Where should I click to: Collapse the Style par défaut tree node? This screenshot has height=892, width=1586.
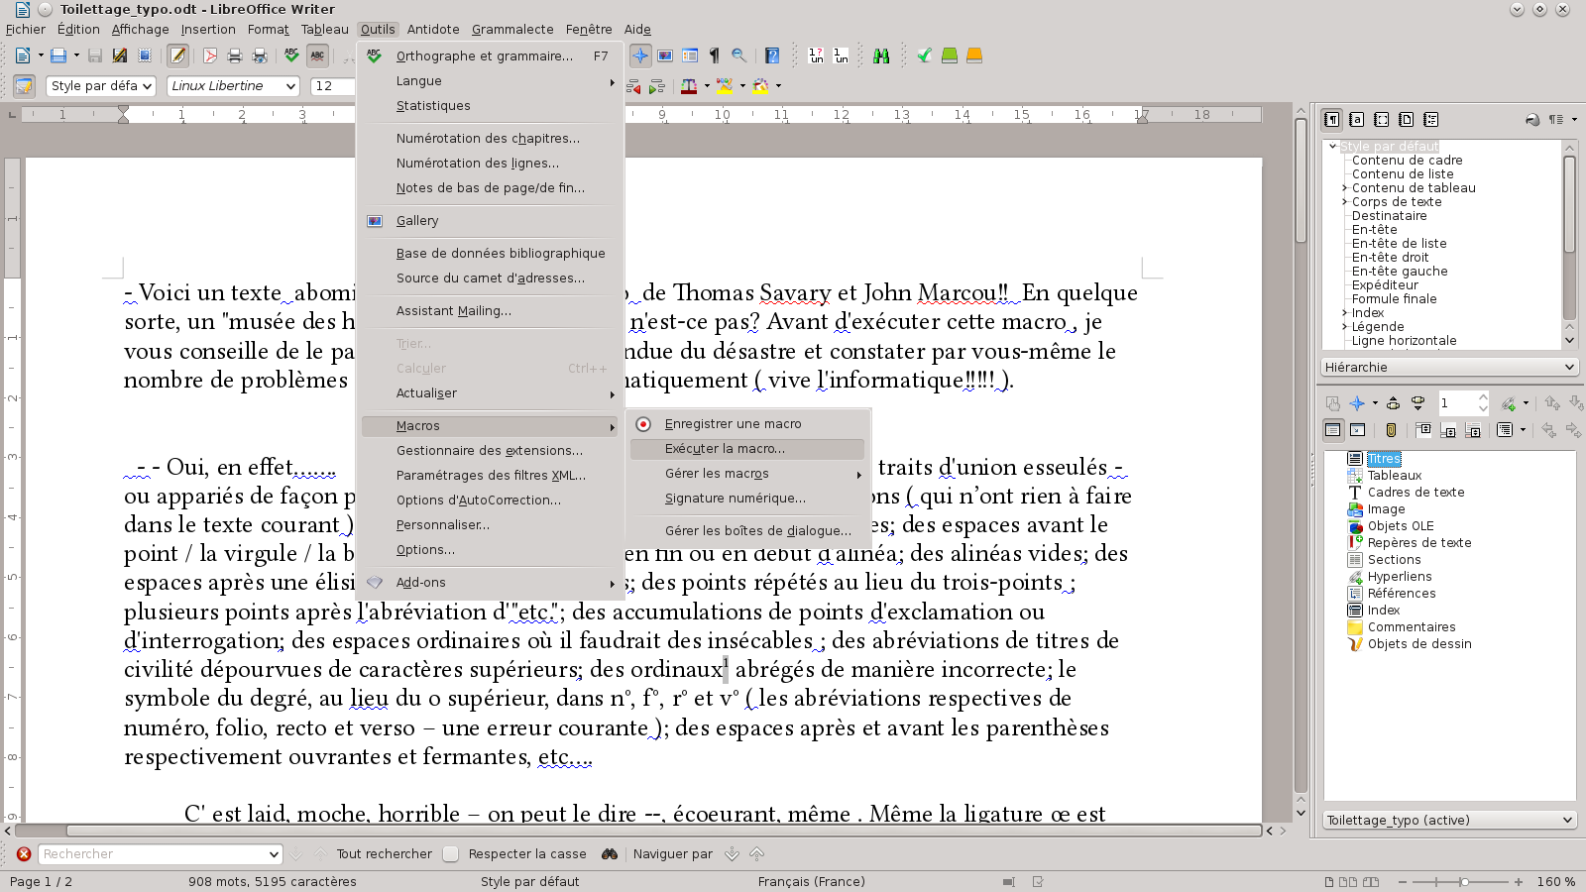tap(1333, 146)
